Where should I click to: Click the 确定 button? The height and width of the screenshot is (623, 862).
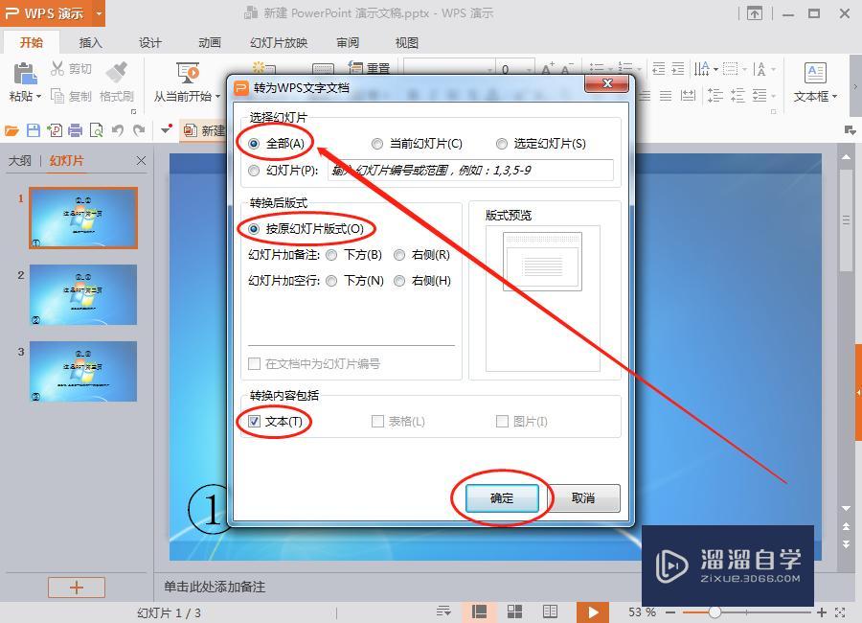click(502, 498)
